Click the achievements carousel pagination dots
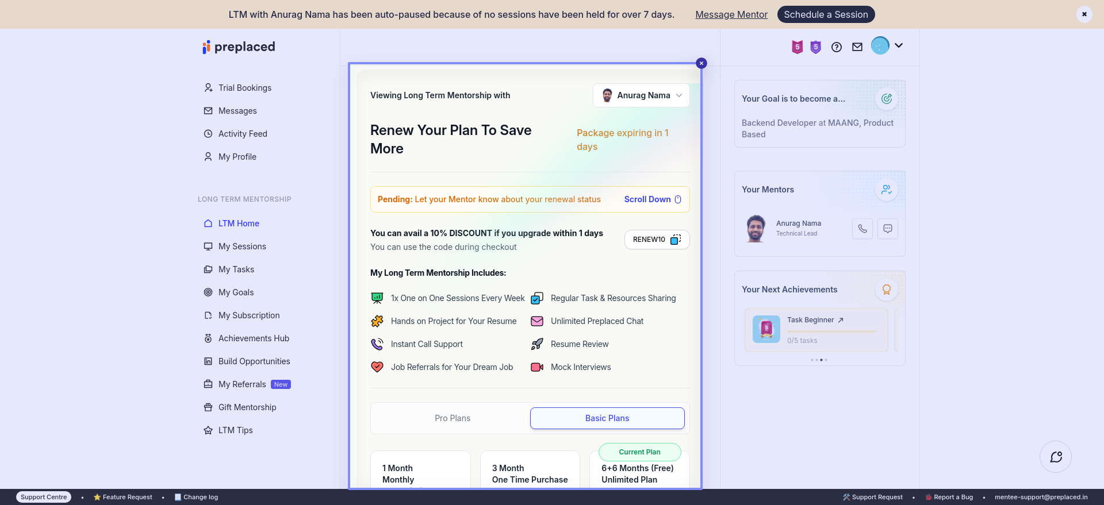Viewport: 1104px width, 505px height. click(x=819, y=360)
